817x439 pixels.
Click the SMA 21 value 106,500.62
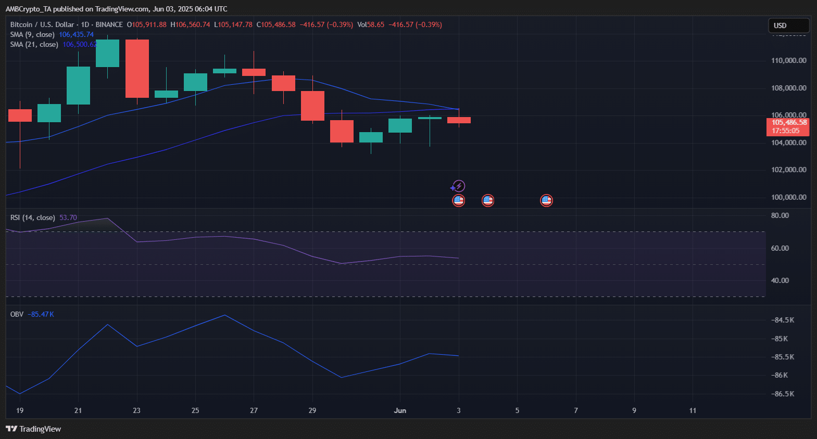pos(80,44)
